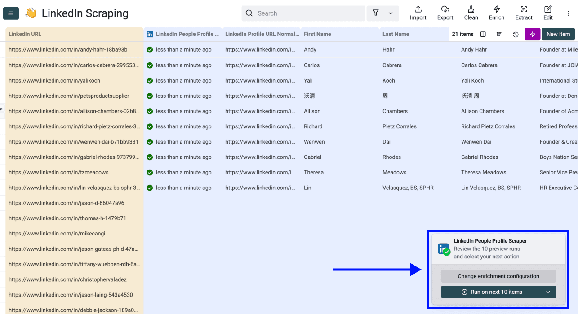578x314 pixels.
Task: Open the hamburger menu button
Action: (x=11, y=13)
